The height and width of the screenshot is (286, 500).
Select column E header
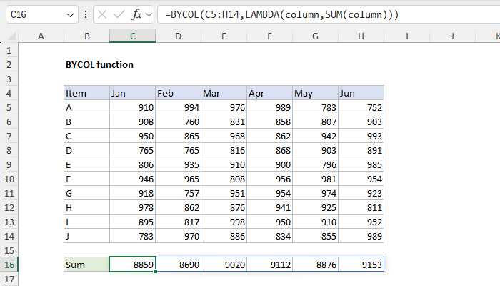[224, 36]
